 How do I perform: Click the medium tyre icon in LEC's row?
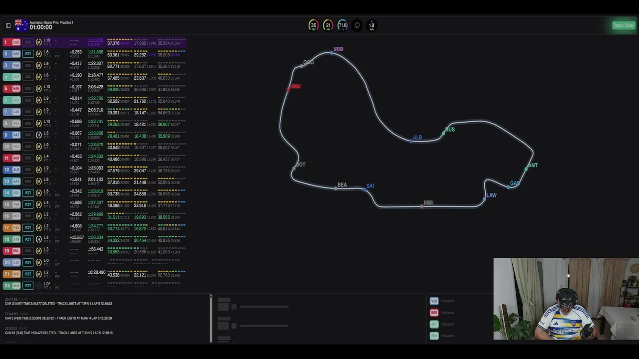coord(39,42)
